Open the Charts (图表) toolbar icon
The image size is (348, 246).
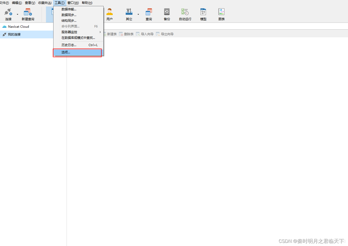(221, 15)
